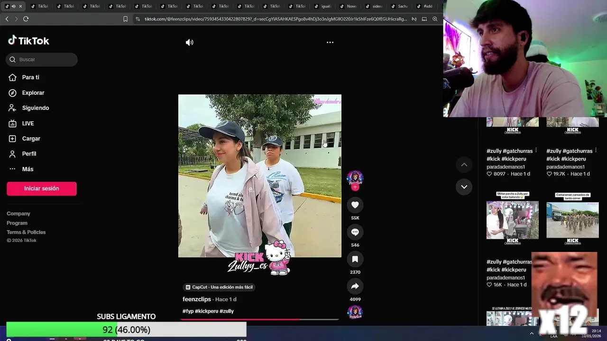Click the Iniciar sesión button
Screen dimensions: 607x341
tap(42, 188)
